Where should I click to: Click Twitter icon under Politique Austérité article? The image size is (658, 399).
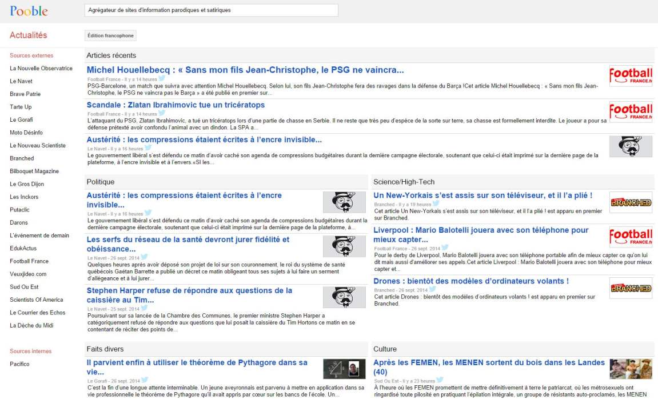coord(147,213)
